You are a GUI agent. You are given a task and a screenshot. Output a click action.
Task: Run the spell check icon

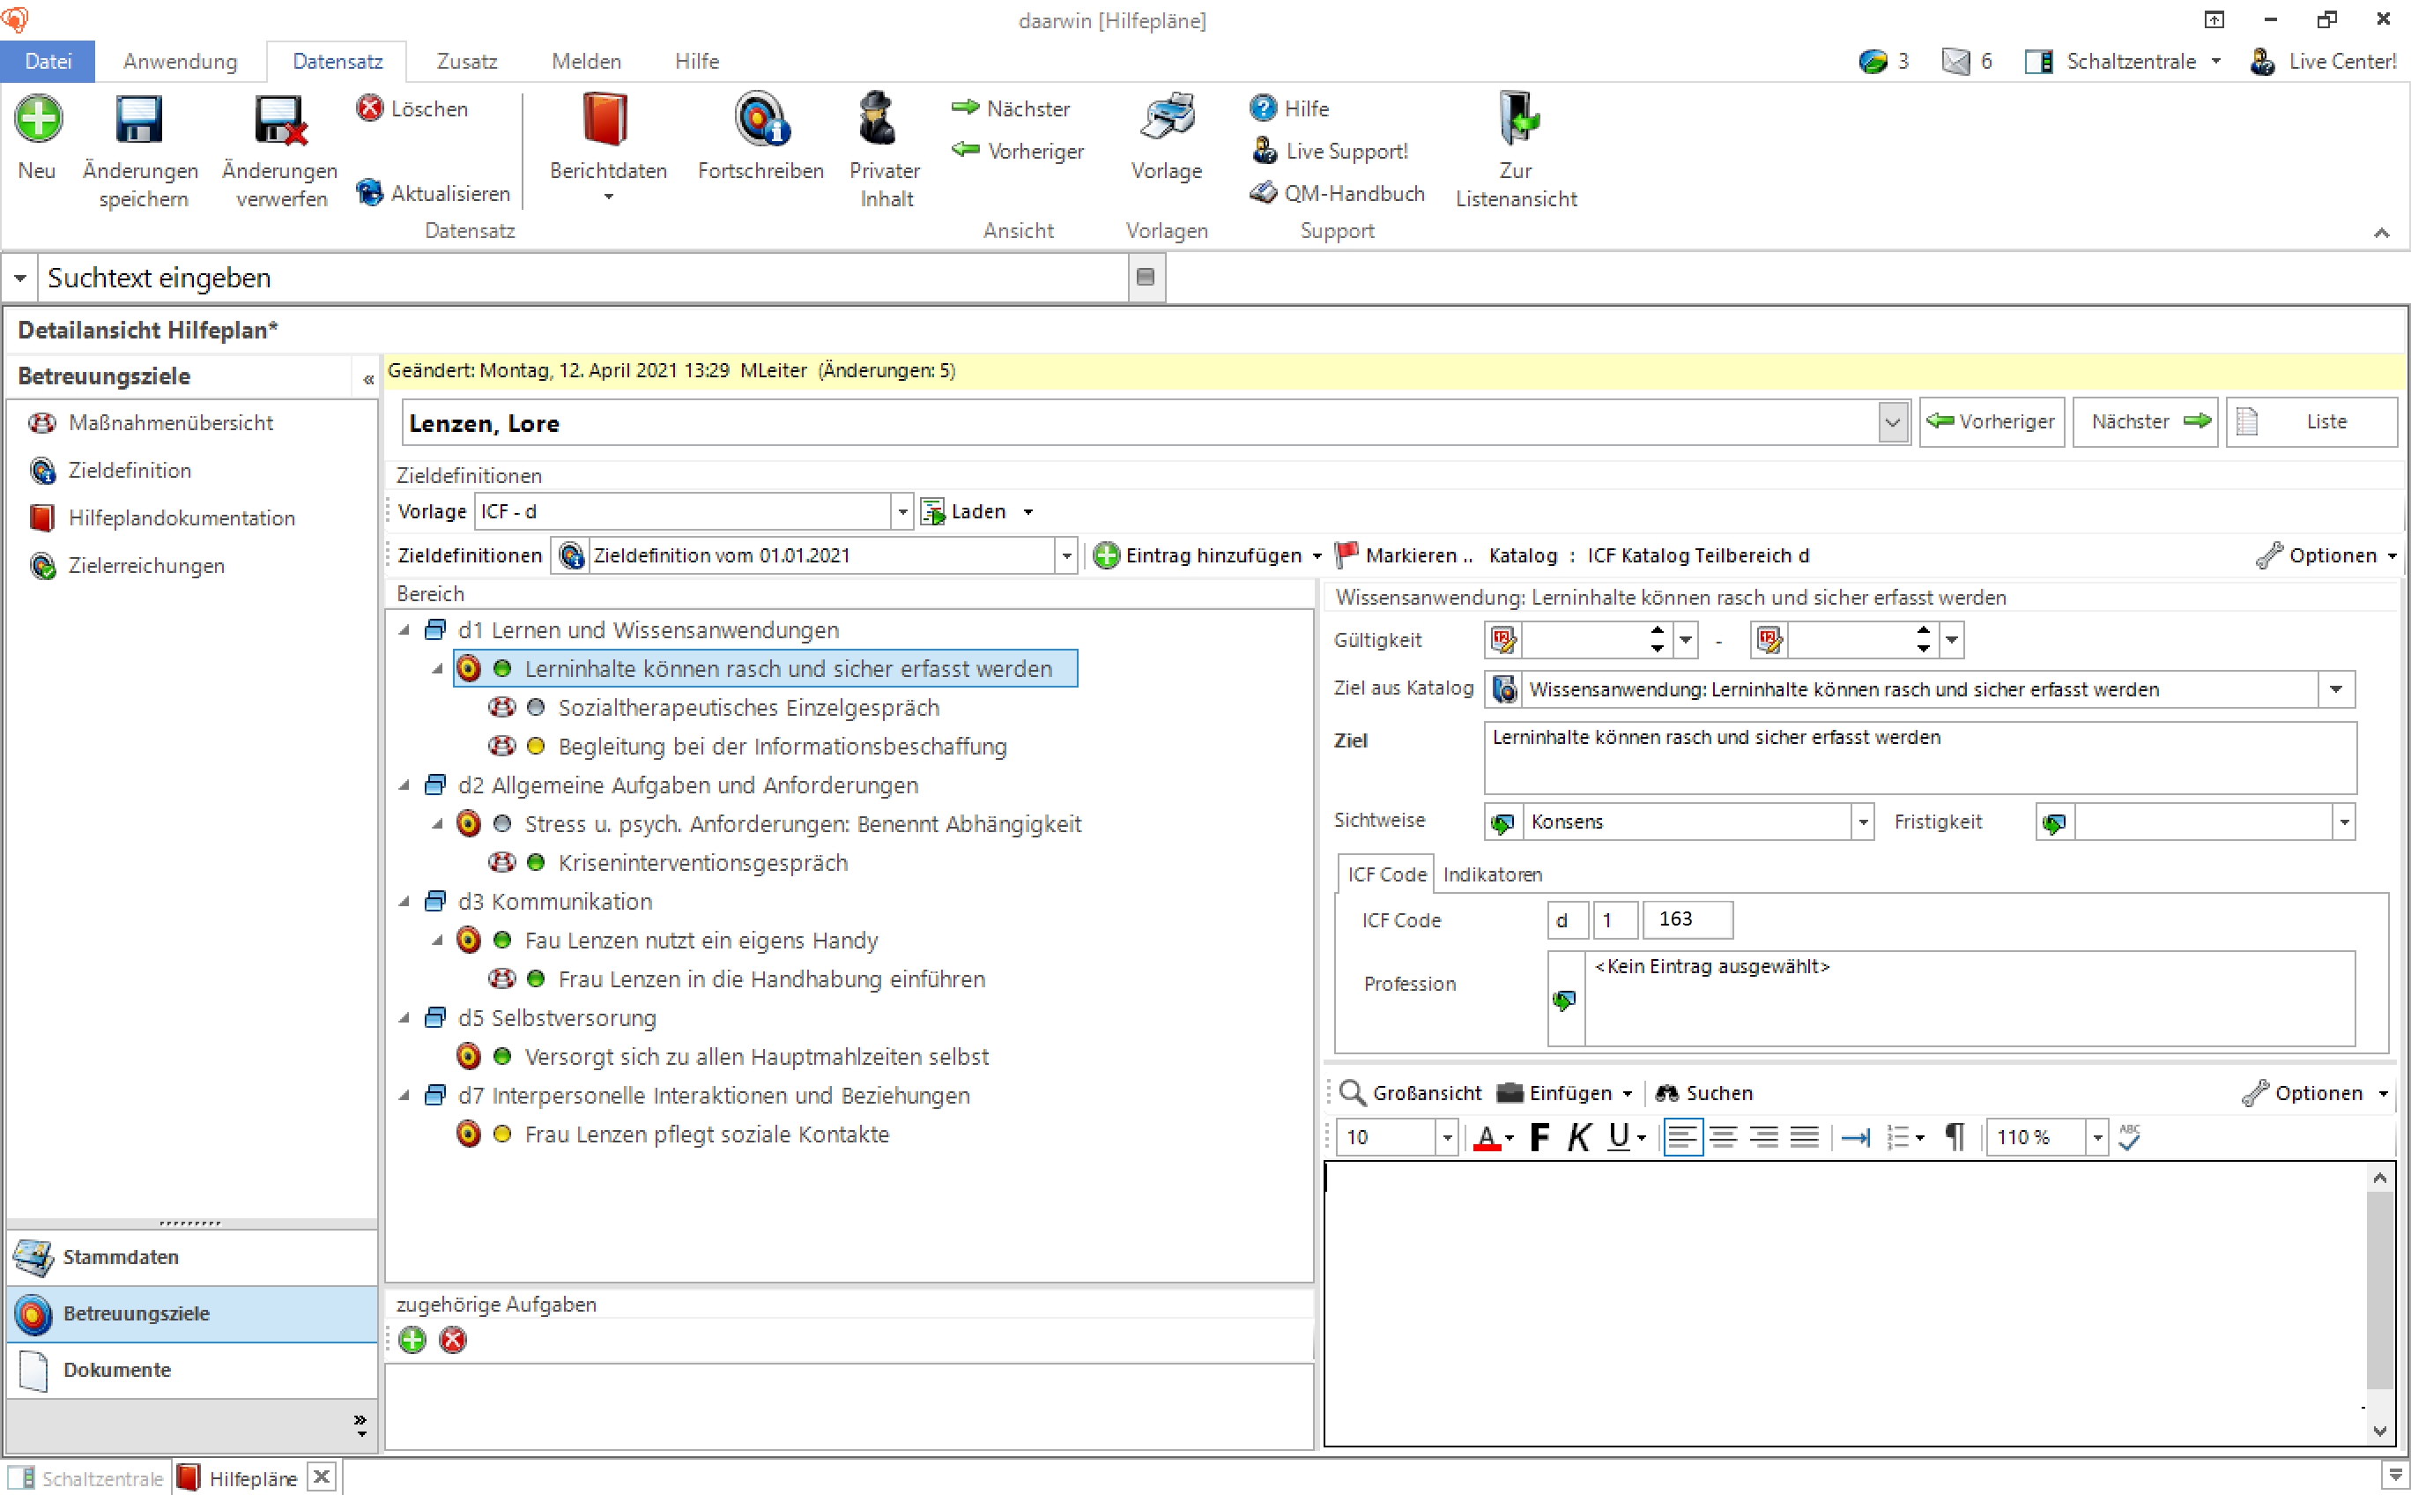pyautogui.click(x=2129, y=1137)
